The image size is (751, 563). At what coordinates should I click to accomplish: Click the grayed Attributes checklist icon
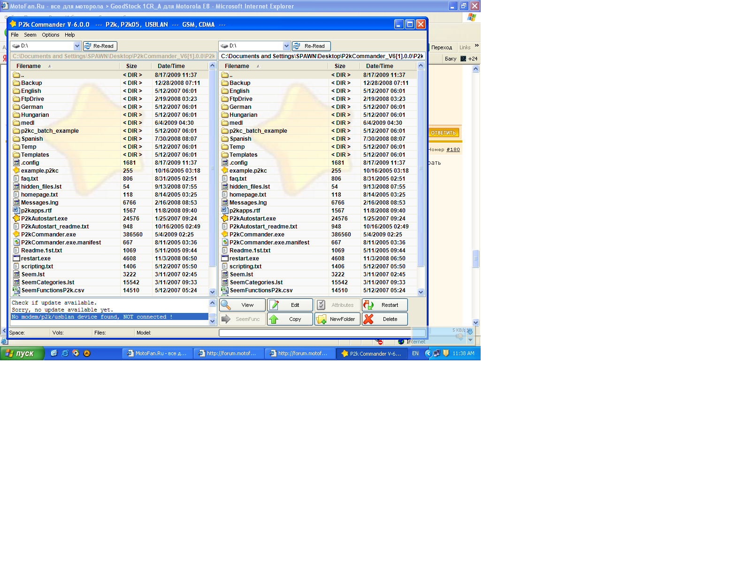[x=321, y=305]
